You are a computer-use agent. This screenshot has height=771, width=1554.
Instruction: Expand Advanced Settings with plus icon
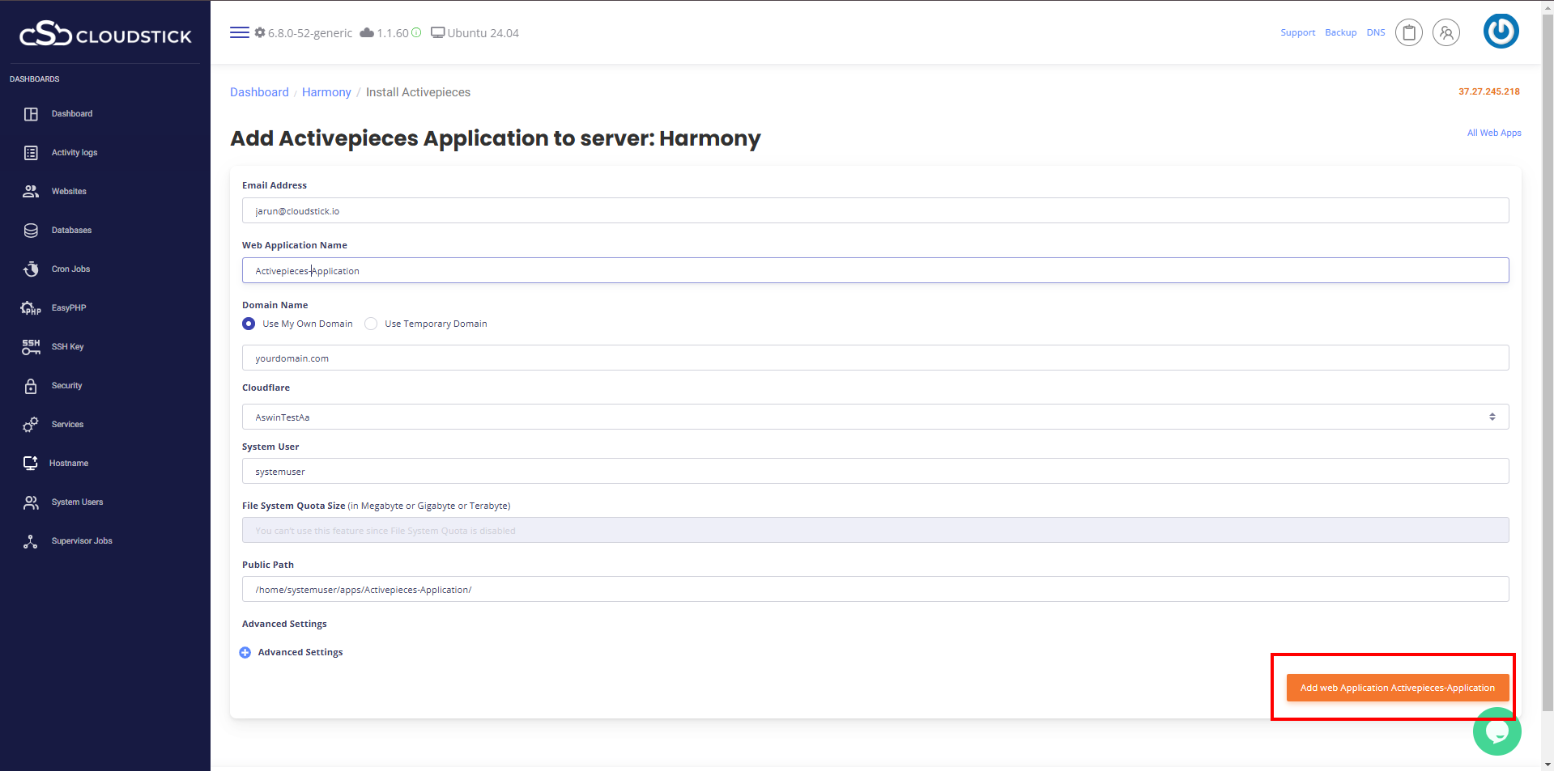click(245, 652)
